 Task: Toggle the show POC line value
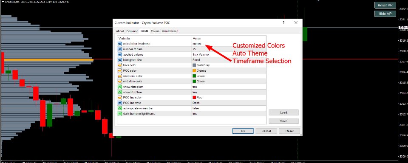click(229, 92)
